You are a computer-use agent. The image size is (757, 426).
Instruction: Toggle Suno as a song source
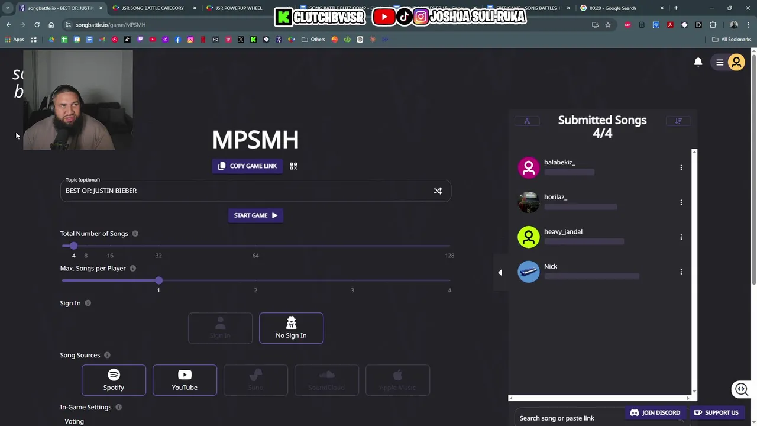[x=255, y=380]
